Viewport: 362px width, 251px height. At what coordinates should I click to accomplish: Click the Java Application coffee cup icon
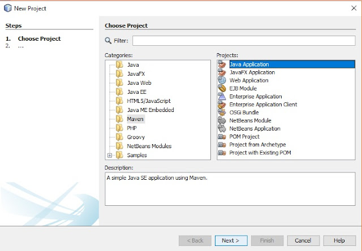click(222, 64)
